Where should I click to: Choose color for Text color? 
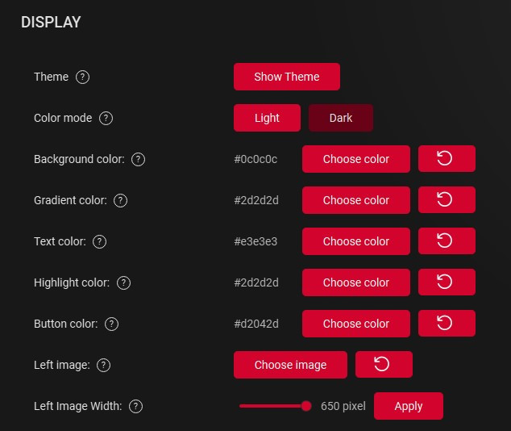[x=355, y=241]
